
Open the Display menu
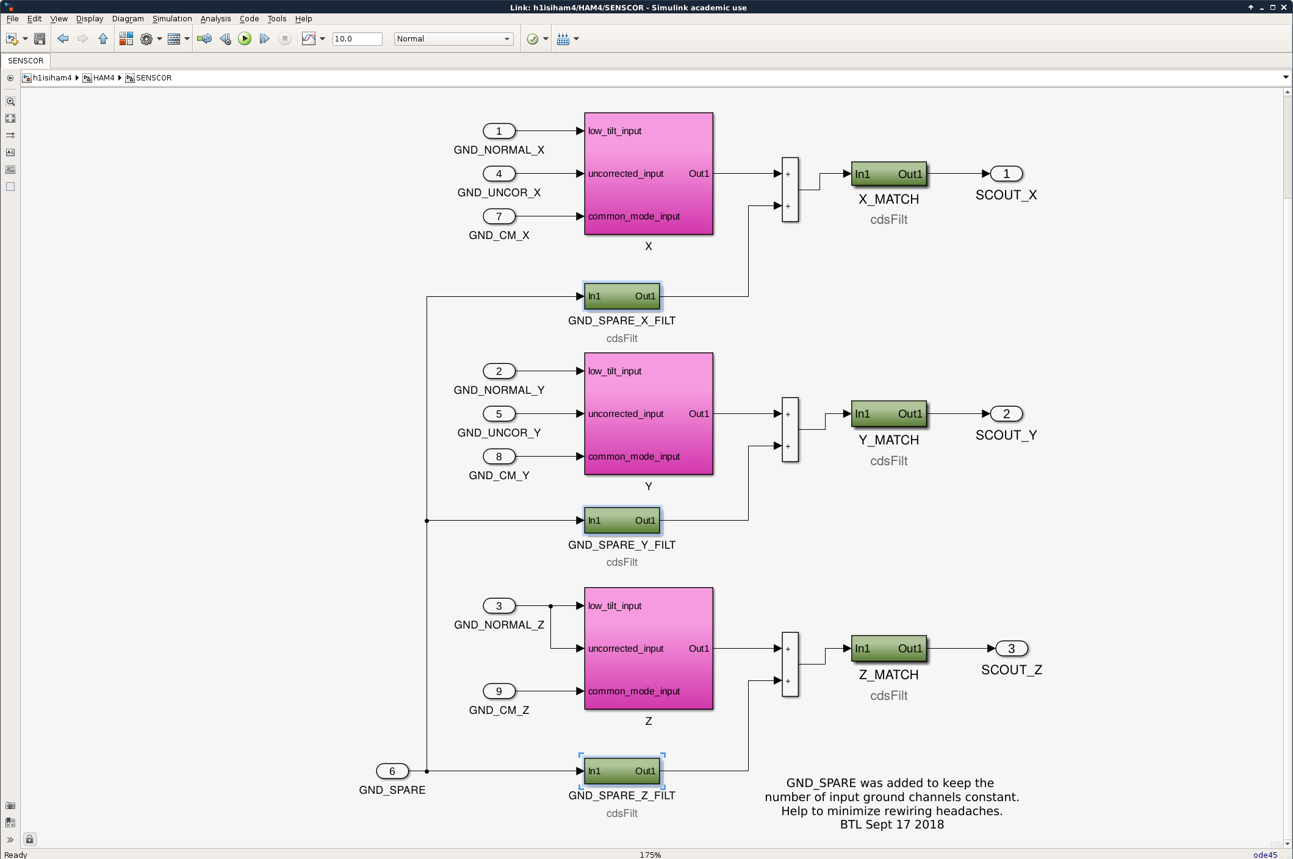point(90,19)
